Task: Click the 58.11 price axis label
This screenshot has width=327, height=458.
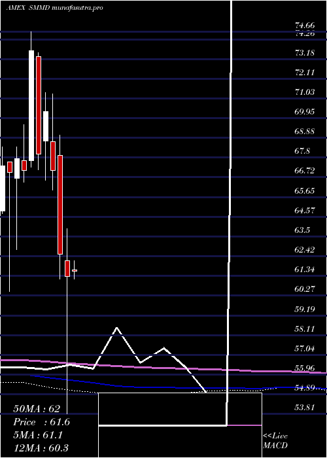Action: pyautogui.click(x=305, y=328)
